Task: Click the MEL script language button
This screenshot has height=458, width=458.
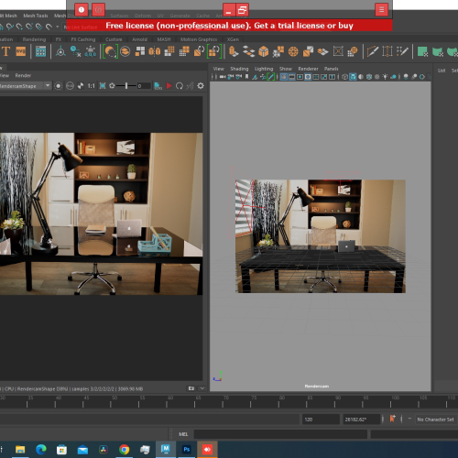Action: 183,434
